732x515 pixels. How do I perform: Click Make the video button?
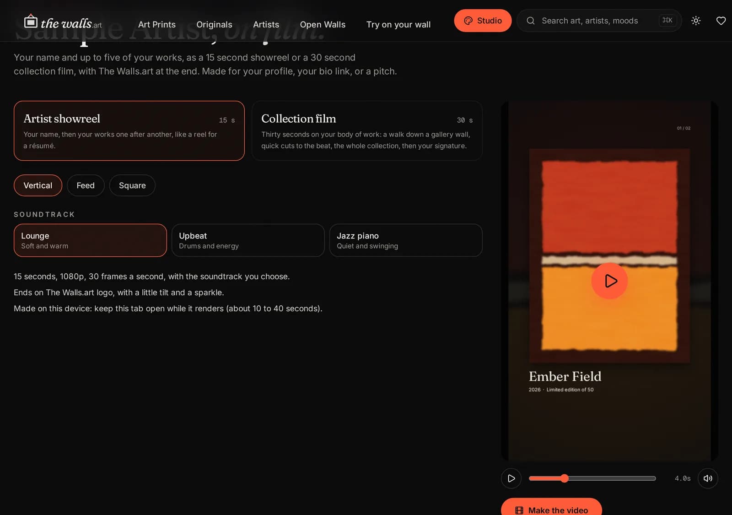pos(551,508)
